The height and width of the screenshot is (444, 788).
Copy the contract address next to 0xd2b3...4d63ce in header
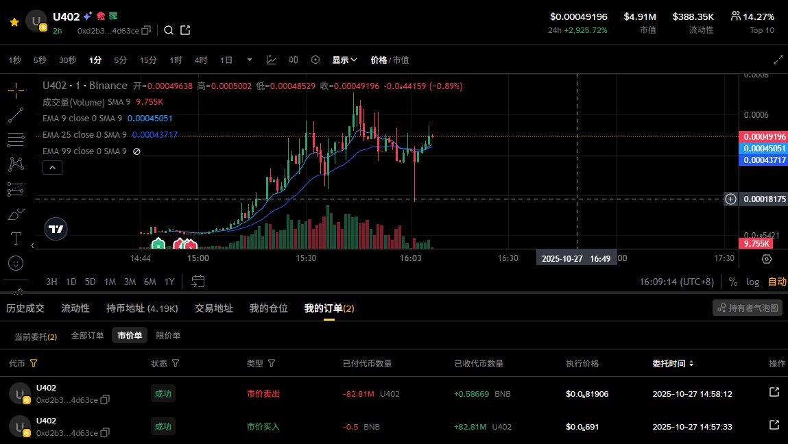pyautogui.click(x=146, y=31)
